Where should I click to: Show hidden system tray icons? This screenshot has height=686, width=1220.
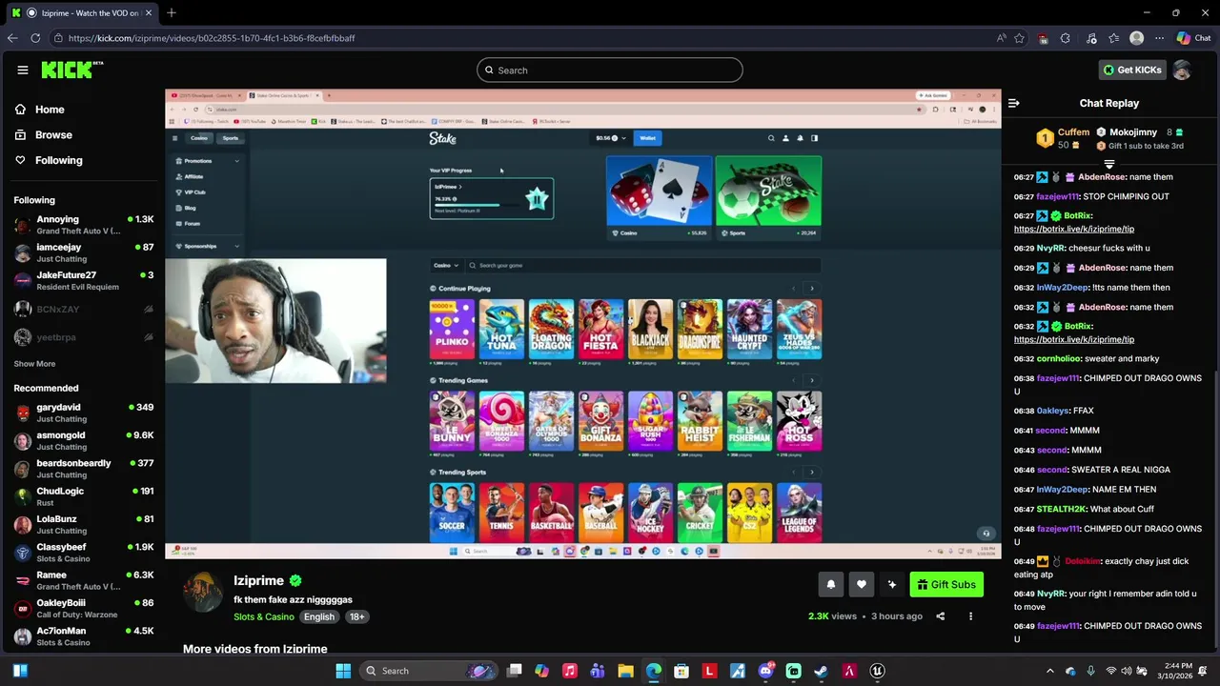coord(1050,671)
